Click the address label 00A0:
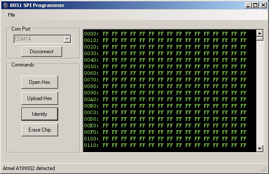Image resolution: width=269 pixels, height=174 pixels. tap(91, 99)
